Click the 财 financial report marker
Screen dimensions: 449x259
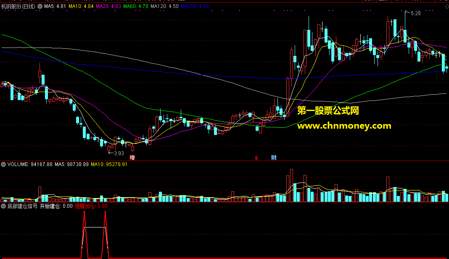point(274,157)
